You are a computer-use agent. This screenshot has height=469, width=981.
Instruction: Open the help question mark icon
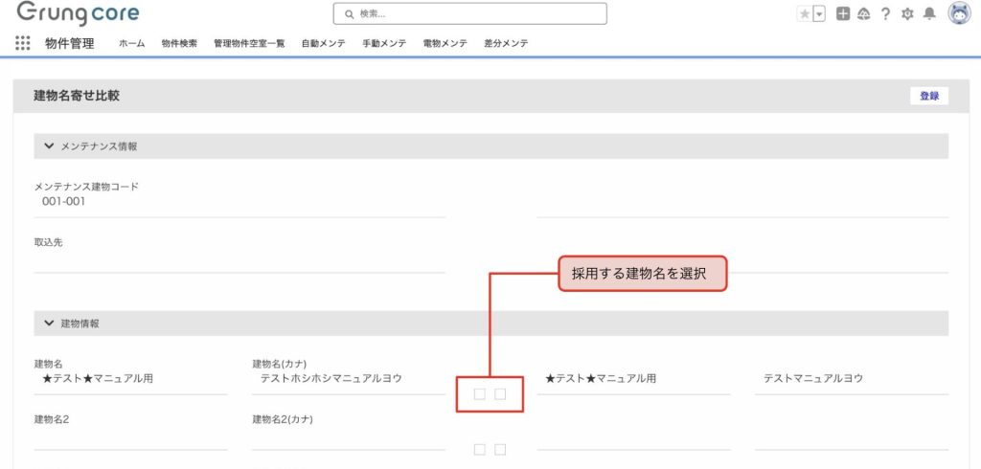pos(885,13)
